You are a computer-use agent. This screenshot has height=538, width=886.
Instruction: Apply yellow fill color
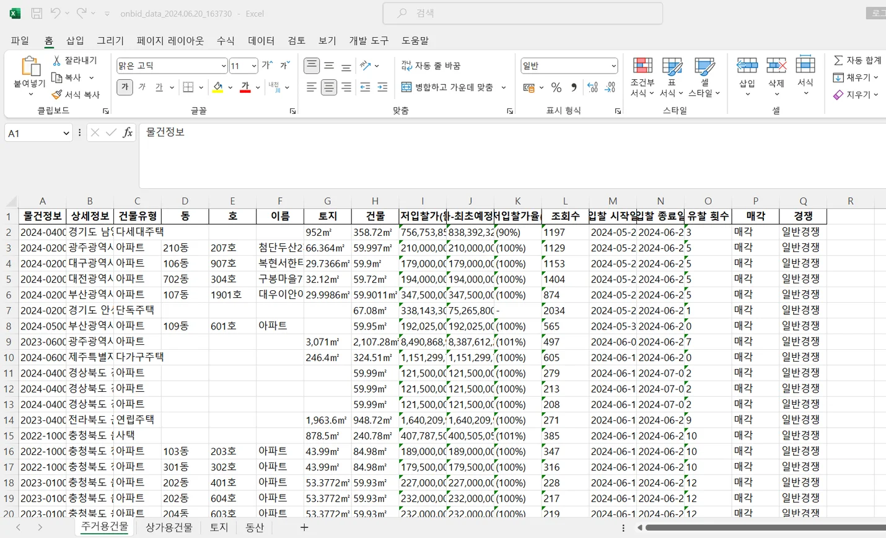coord(217,87)
